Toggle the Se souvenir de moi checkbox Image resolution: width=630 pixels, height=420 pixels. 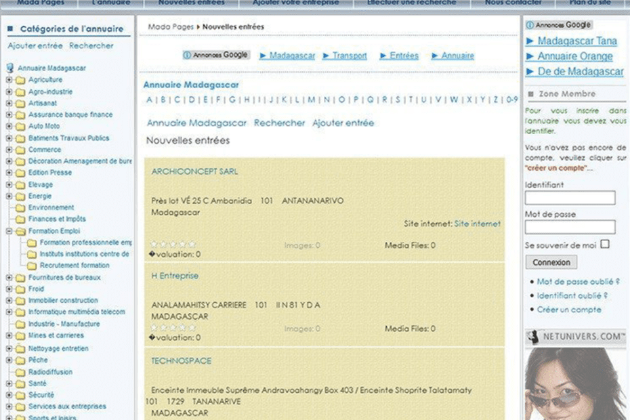tap(605, 245)
